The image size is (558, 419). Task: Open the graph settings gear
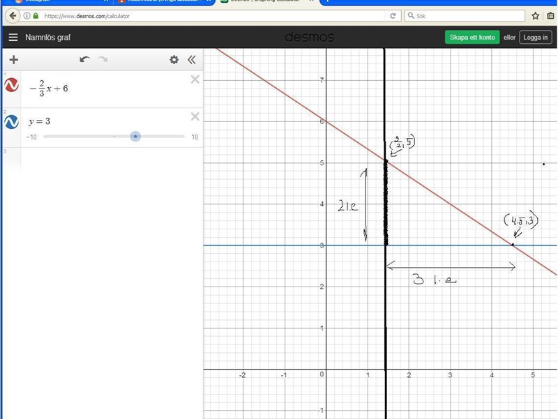[x=174, y=60]
